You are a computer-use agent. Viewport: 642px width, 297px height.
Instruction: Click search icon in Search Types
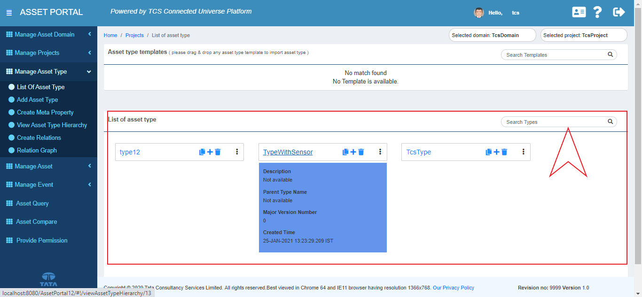(x=610, y=122)
